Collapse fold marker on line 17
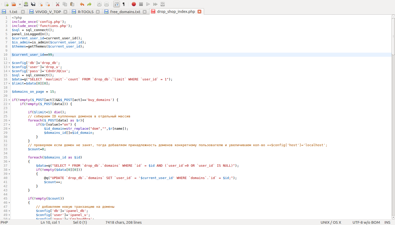This screenshot has height=225, width=395. coord(9,83)
